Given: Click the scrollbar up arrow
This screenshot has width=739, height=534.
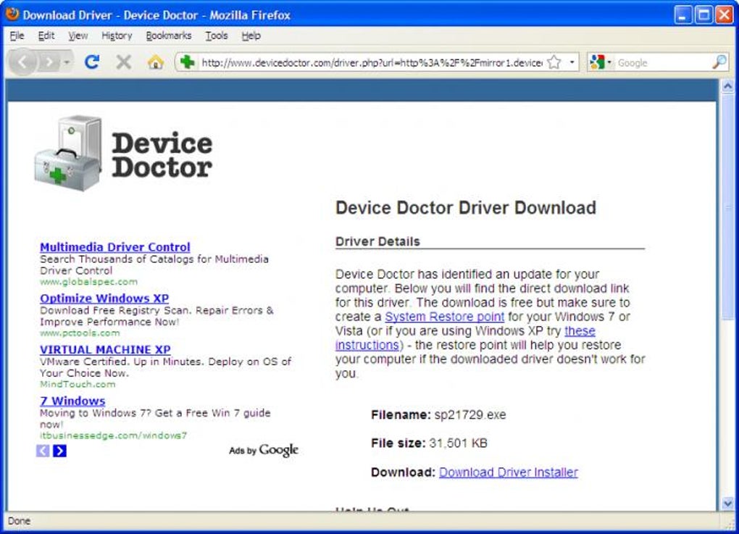Looking at the screenshot, I should 727,86.
